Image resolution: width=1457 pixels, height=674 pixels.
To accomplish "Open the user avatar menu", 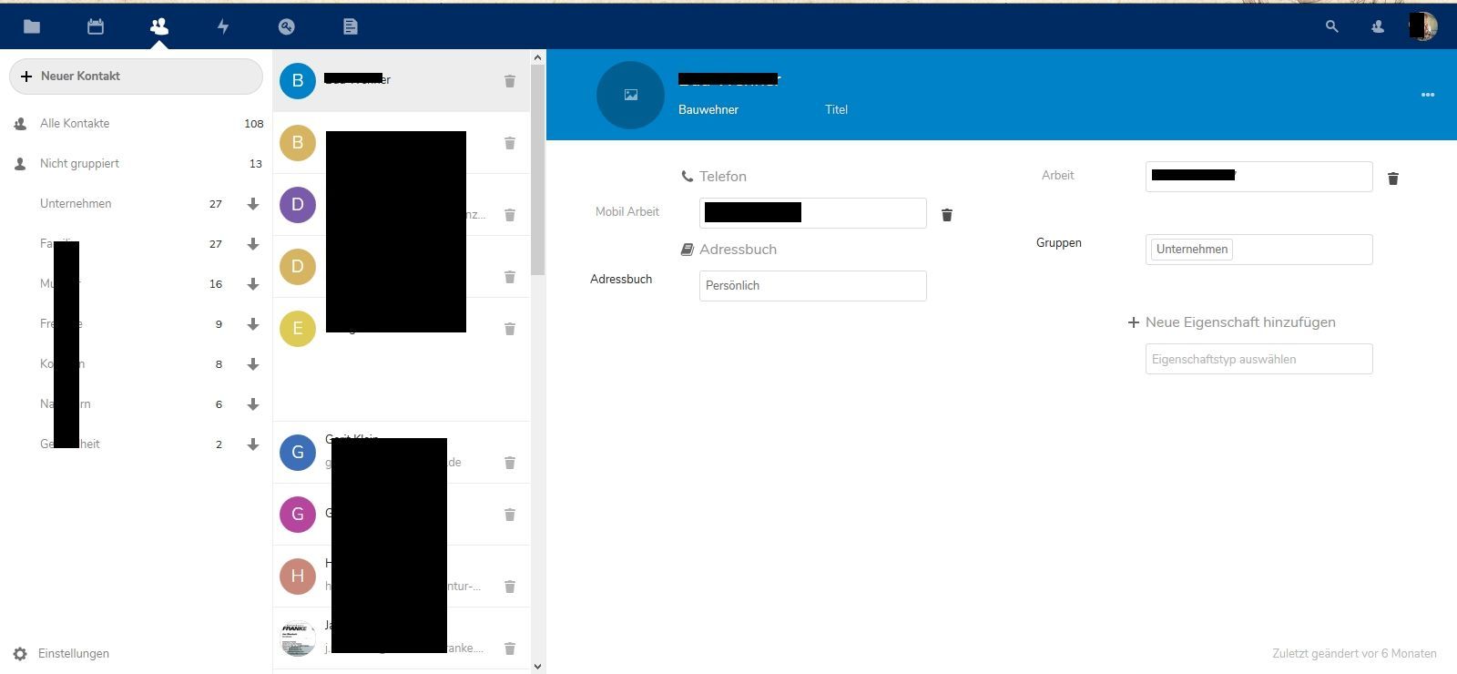I will pos(1423,26).
